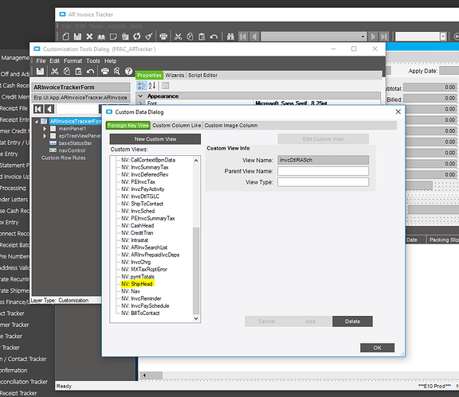Click Property Pages icon in Properties grid toolbar

(166, 86)
